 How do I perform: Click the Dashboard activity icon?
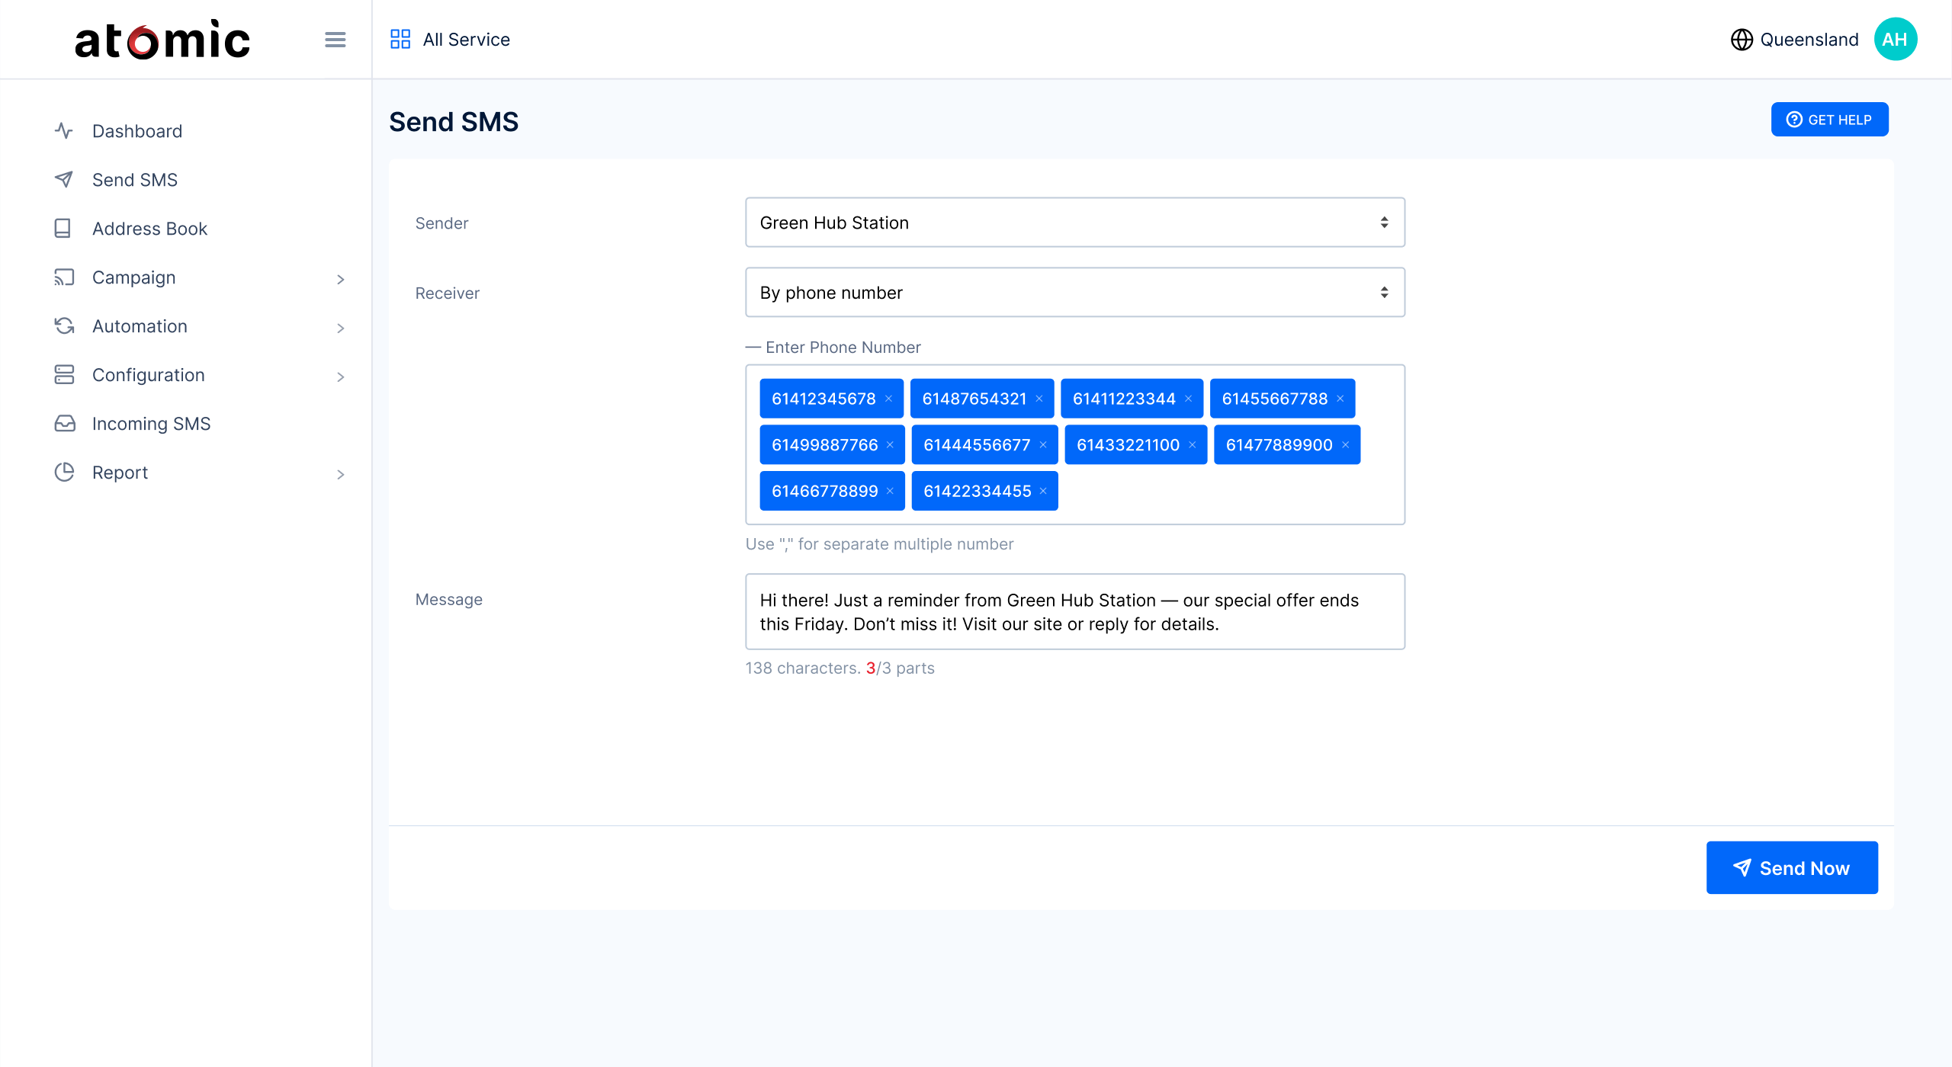pyautogui.click(x=64, y=131)
